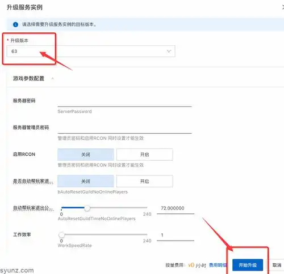Collapse the 游戏参数配置 section
Image resolution: width=284 pixels, height=274 pixels.
point(53,78)
